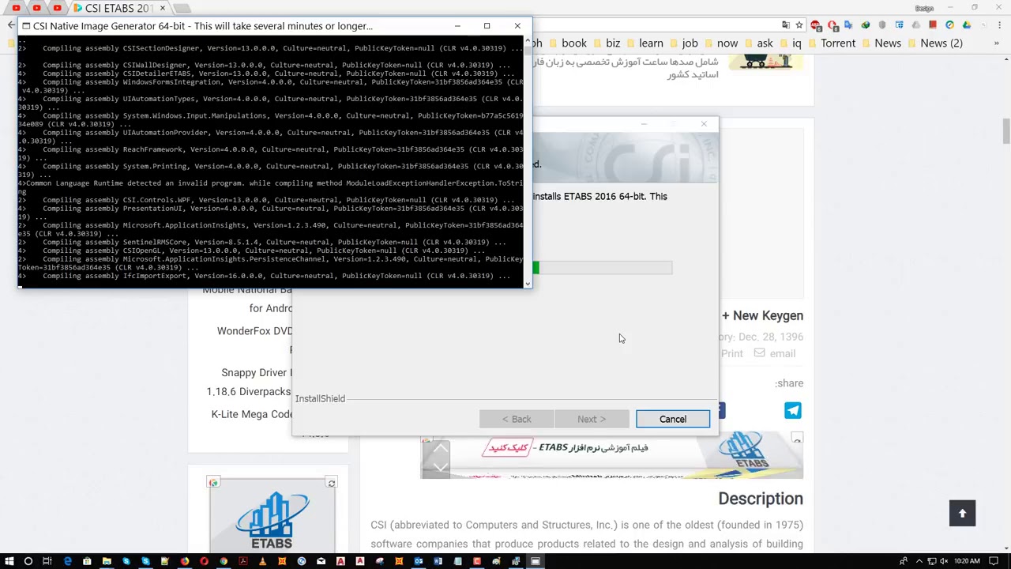Open the learn bookmarks folder
Screen dimensions: 1011x569
coord(644,43)
